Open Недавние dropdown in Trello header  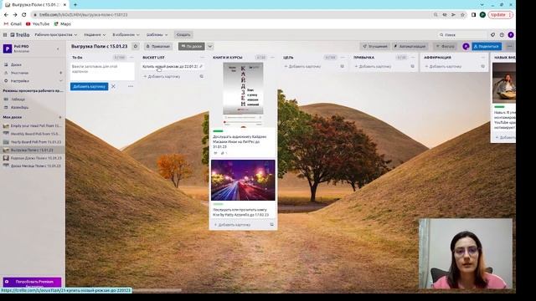pos(95,35)
